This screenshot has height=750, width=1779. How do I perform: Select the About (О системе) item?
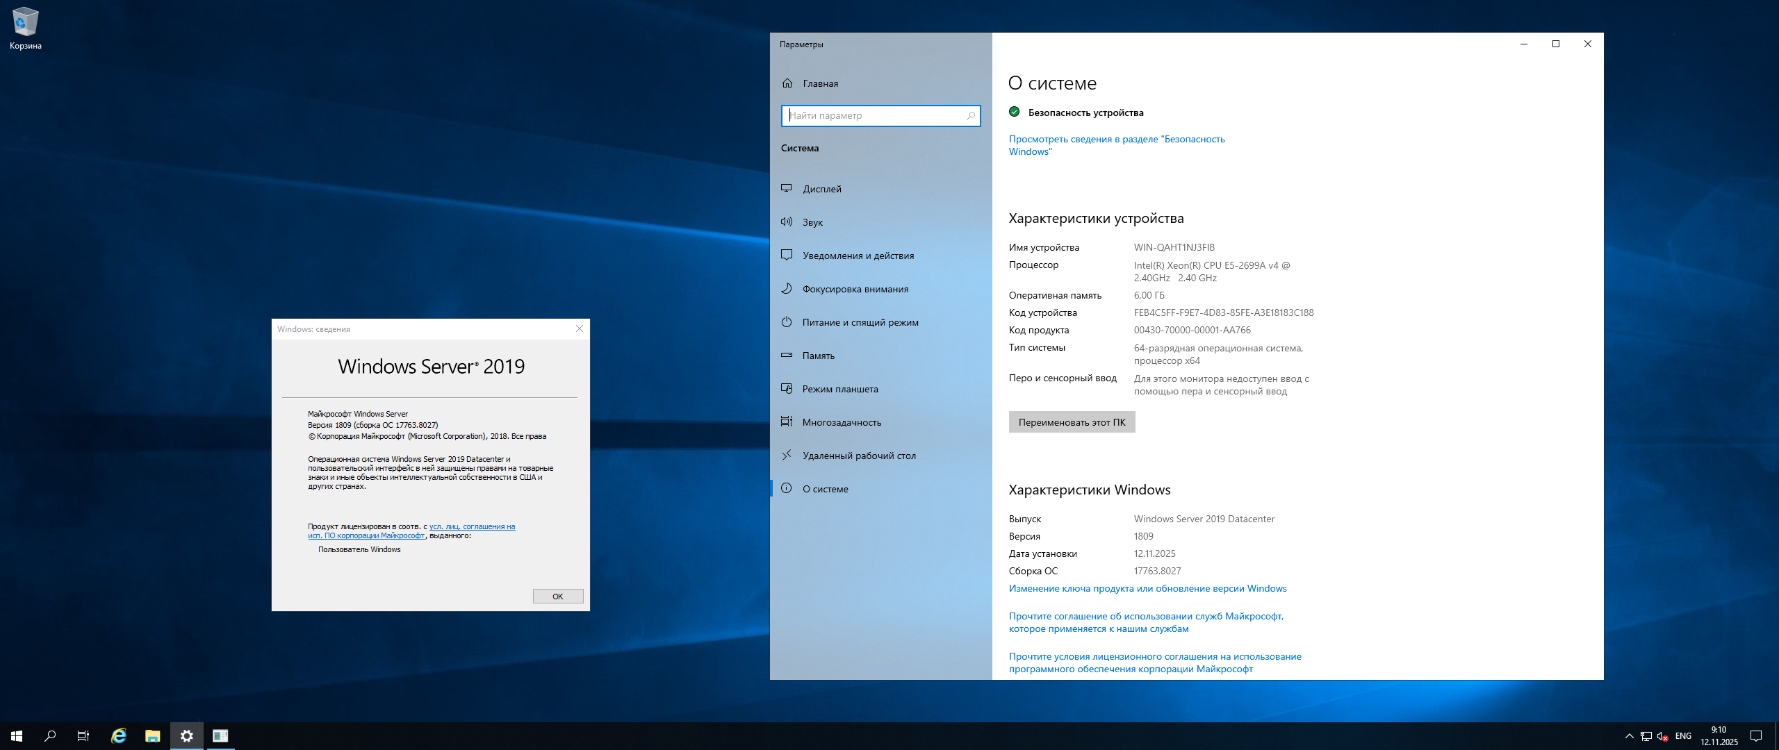[x=825, y=489]
